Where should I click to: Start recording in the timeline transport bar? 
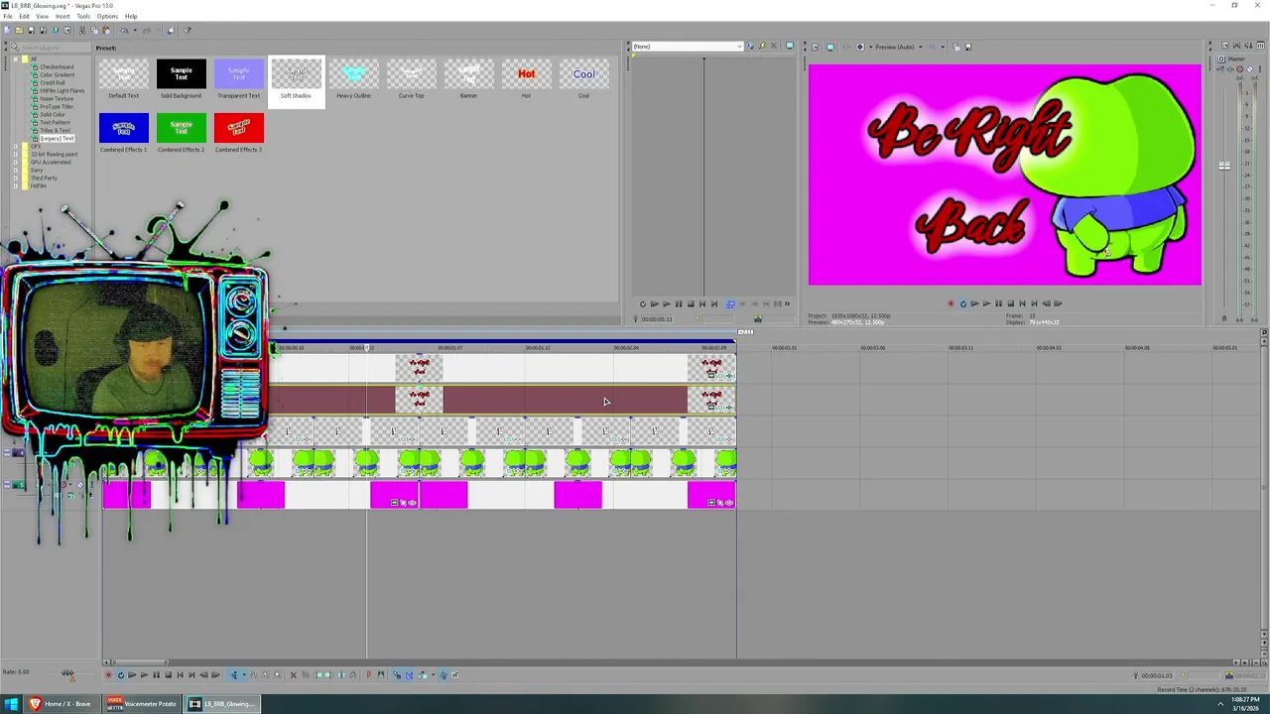(x=109, y=675)
